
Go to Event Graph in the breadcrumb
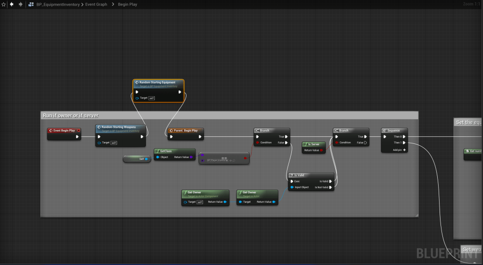(x=96, y=4)
